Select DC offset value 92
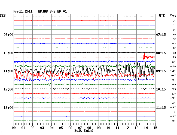The image size is (177, 135). pos(174,39)
